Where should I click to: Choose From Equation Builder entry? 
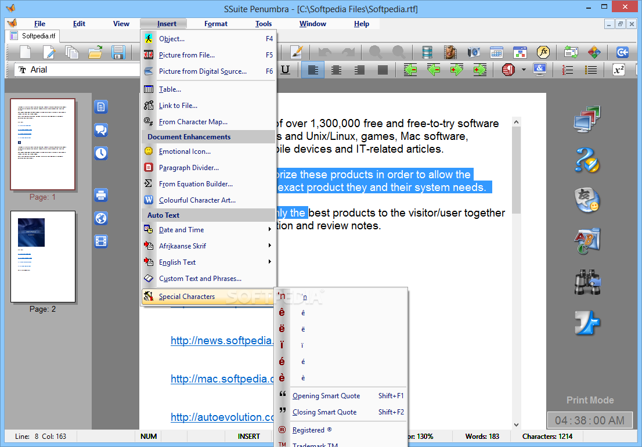208,184
